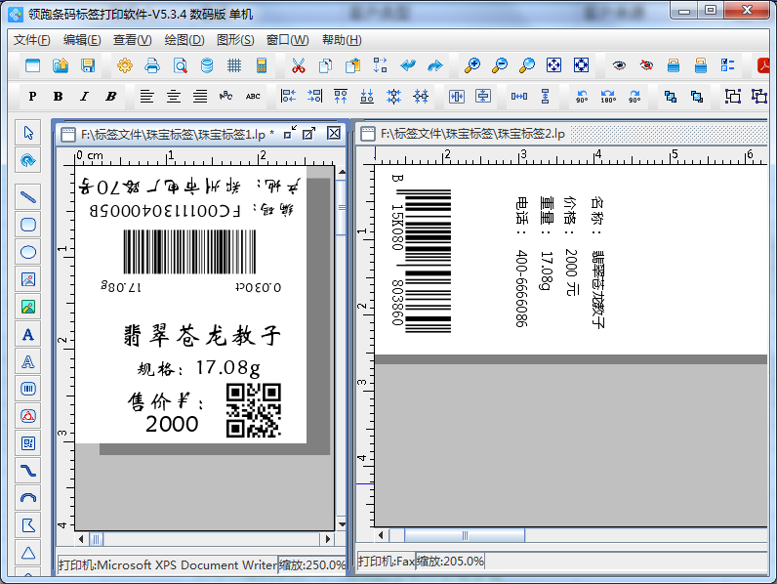This screenshot has width=777, height=584.
Task: Click the eye preview icon
Action: coord(619,65)
